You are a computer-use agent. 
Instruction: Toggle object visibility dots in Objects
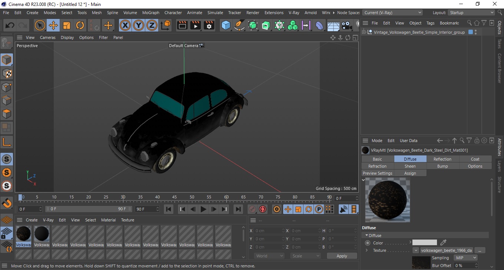(475, 32)
